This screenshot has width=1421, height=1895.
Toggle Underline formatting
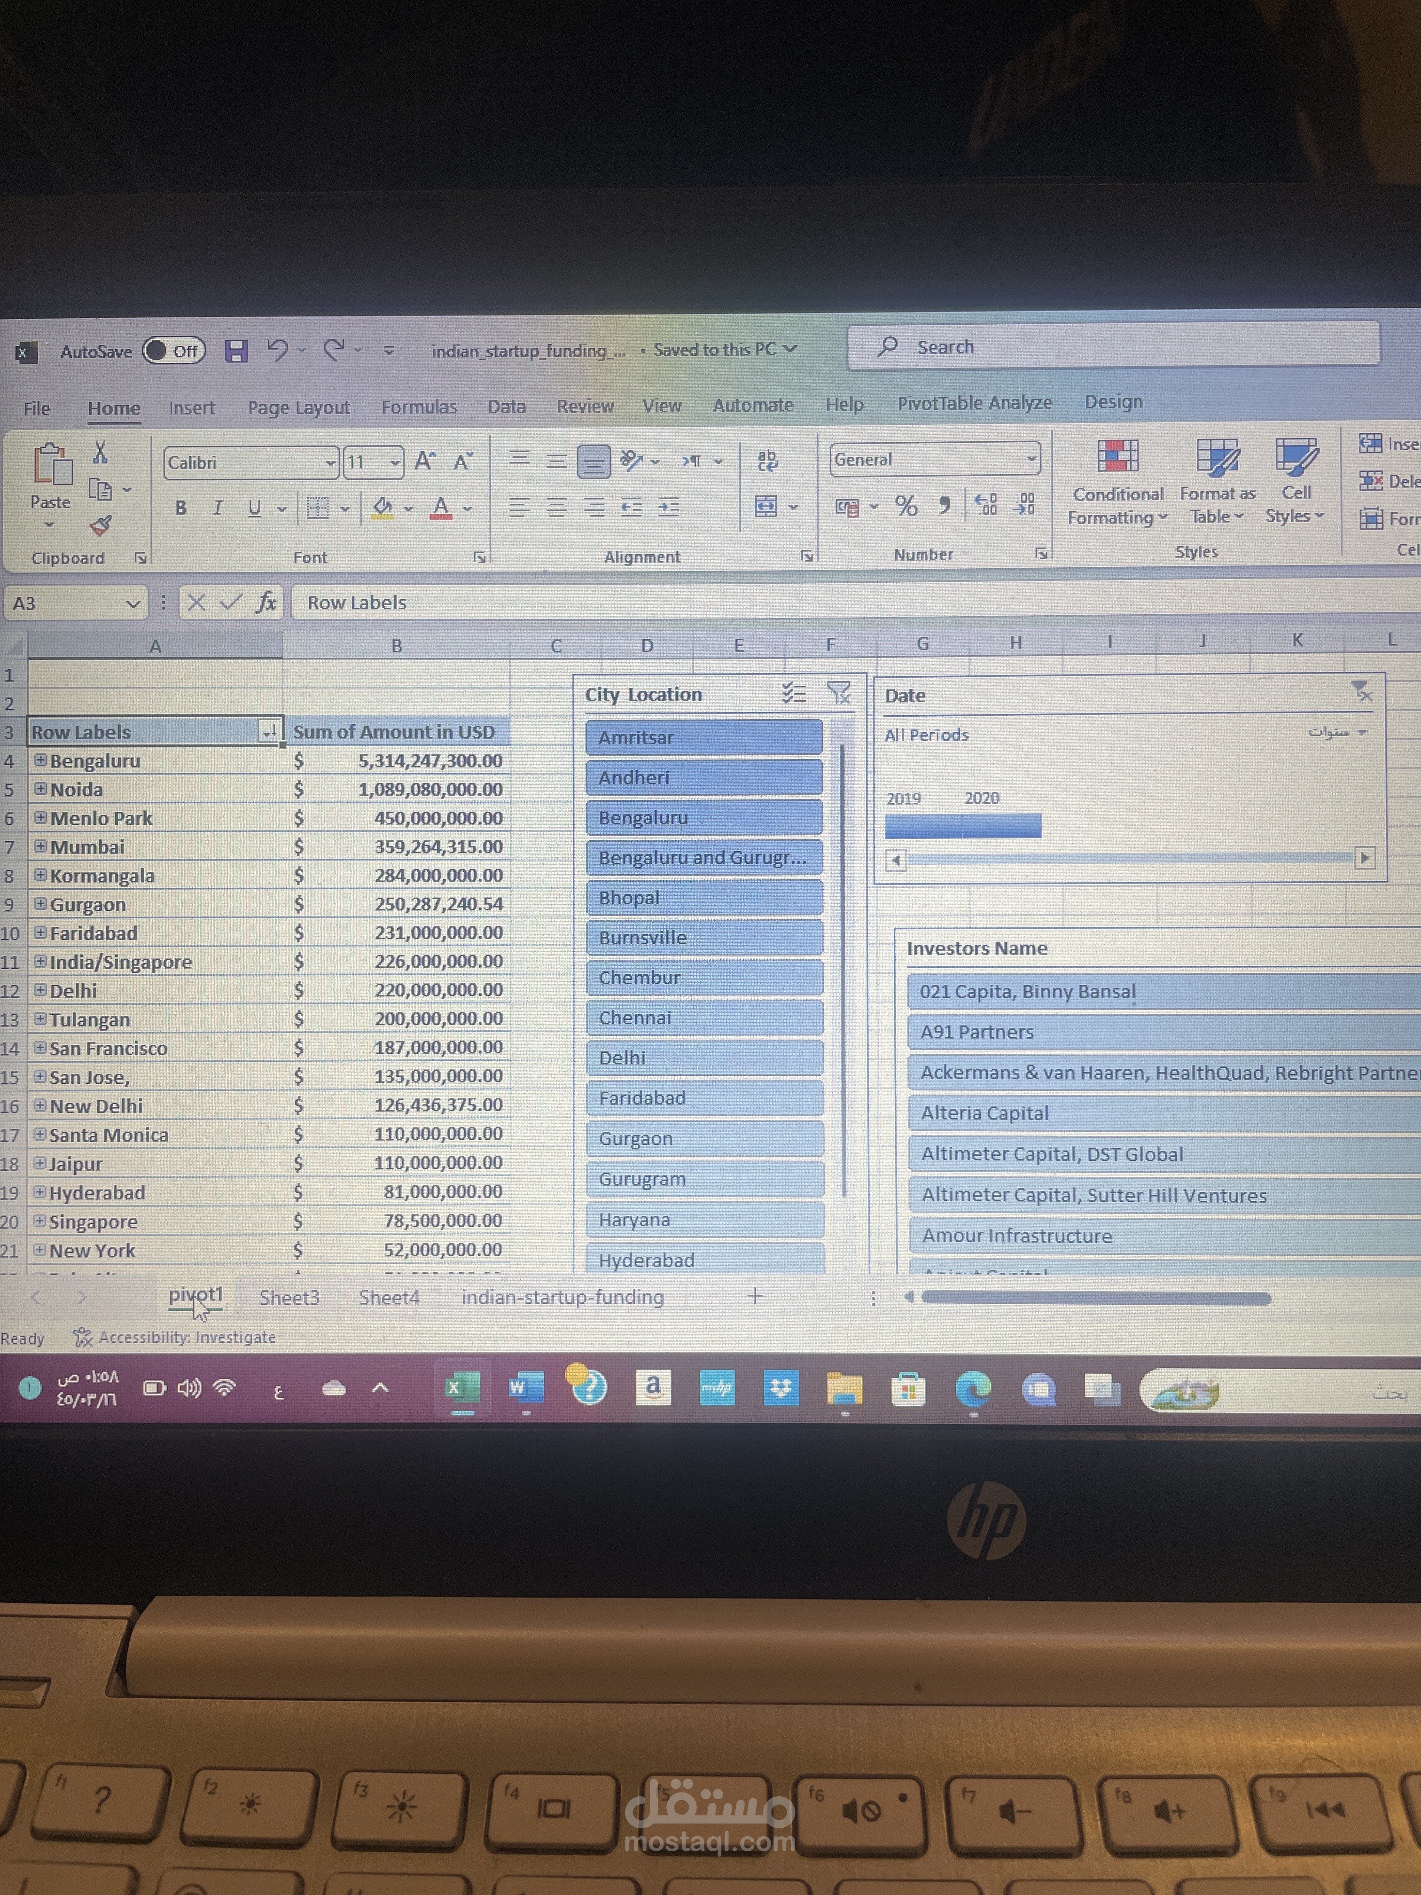[x=254, y=508]
